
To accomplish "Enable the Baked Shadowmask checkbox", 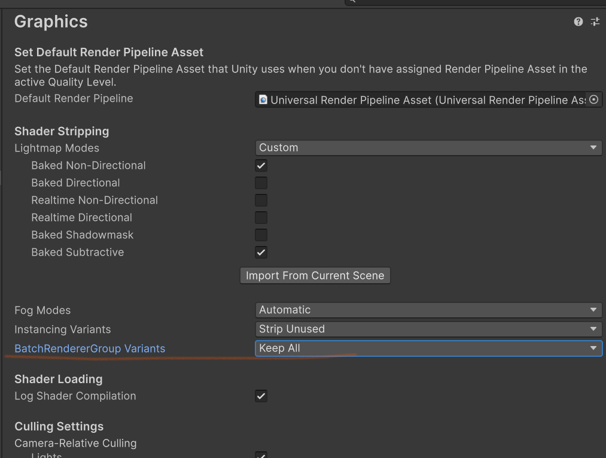I will pyautogui.click(x=261, y=235).
